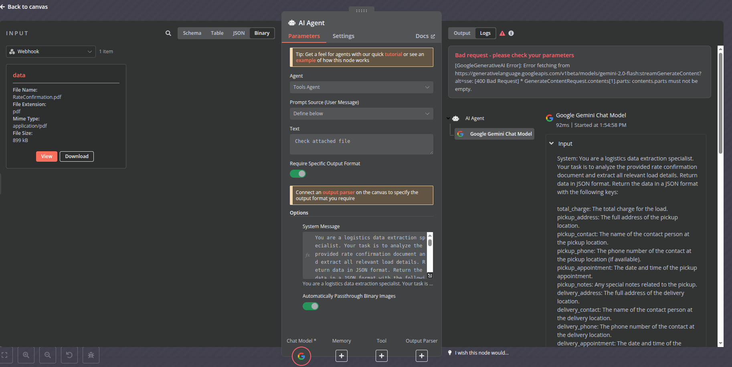Grab the drag handle above the AI Agent panel
Image resolution: width=732 pixels, height=367 pixels.
[362, 11]
